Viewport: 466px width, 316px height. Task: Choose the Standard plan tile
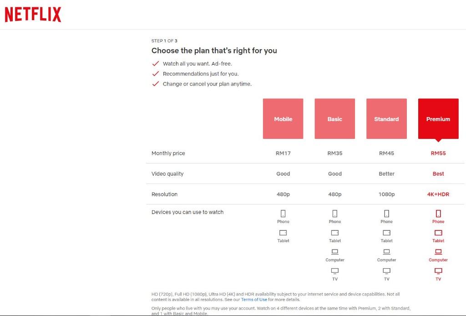386,118
